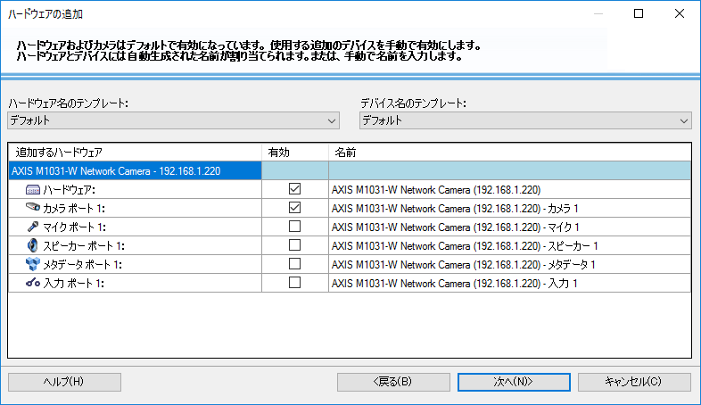Enable the メタデータ ポート 1 checkbox
This screenshot has width=701, height=405.
294,264
